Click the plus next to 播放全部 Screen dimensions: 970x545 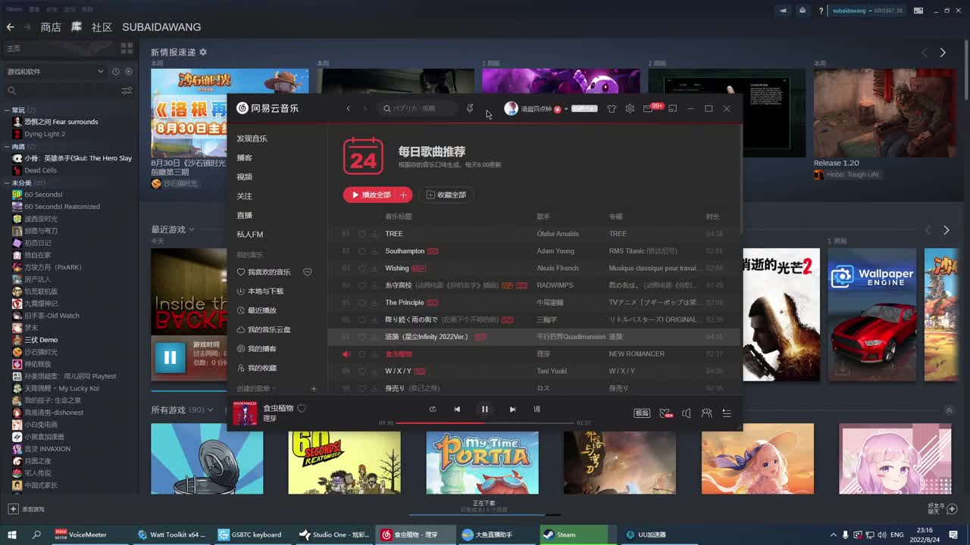pyautogui.click(x=404, y=195)
